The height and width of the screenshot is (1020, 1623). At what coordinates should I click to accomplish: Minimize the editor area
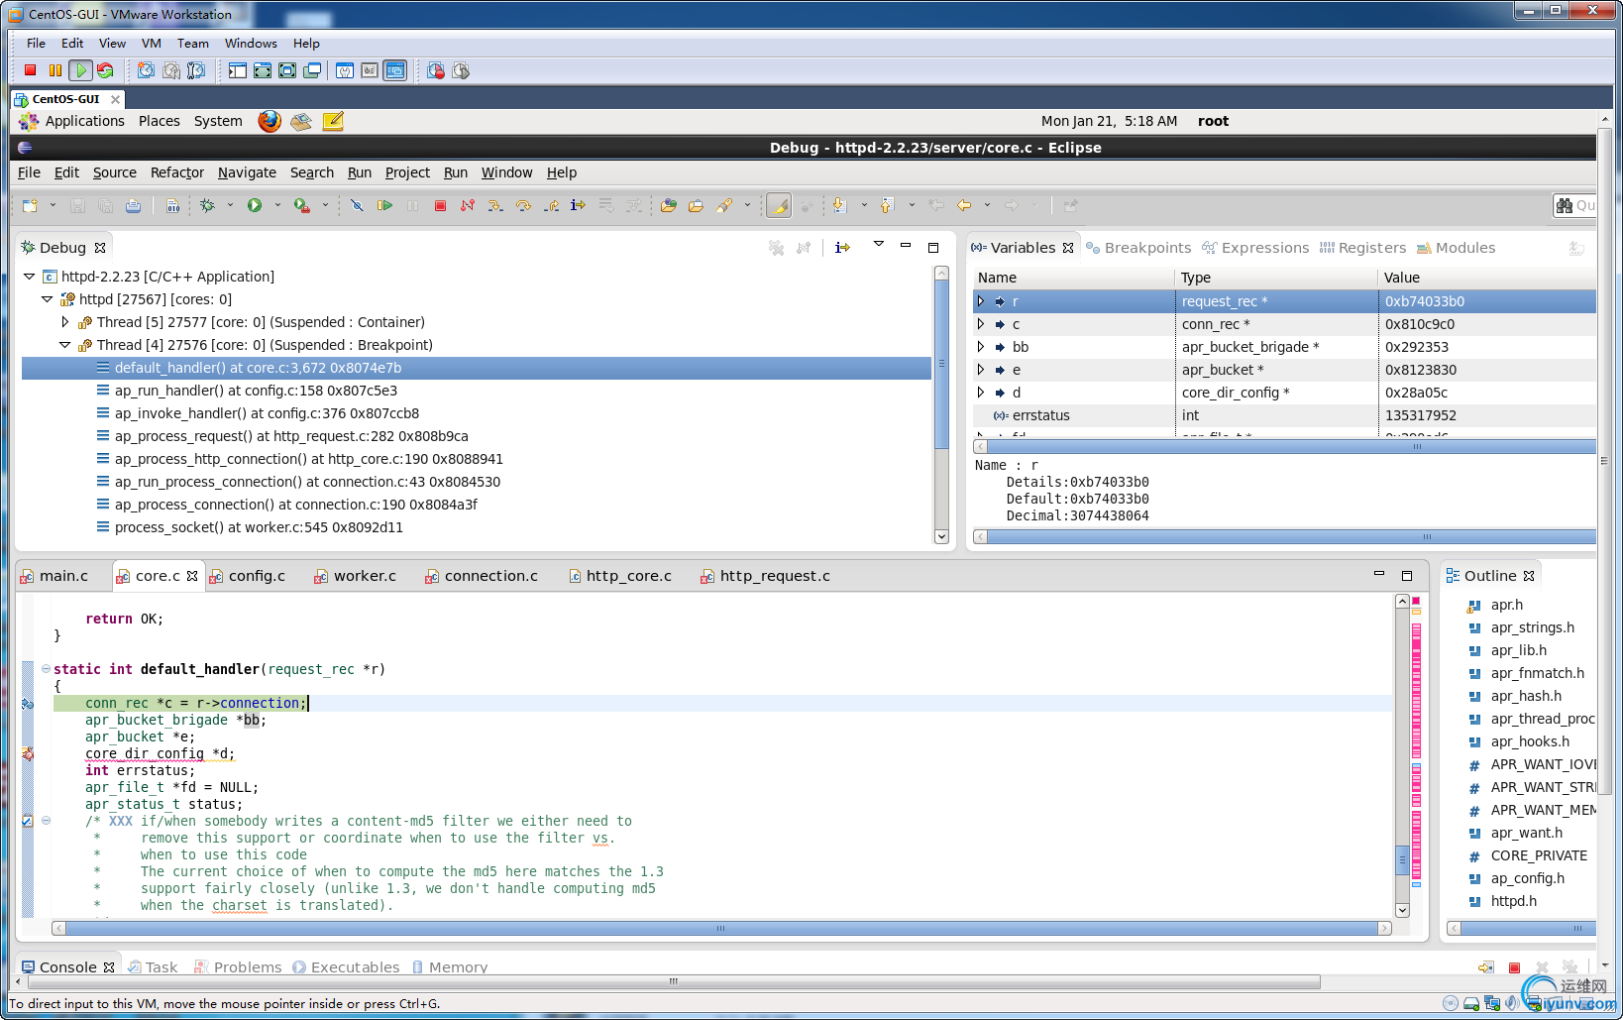tap(1378, 574)
